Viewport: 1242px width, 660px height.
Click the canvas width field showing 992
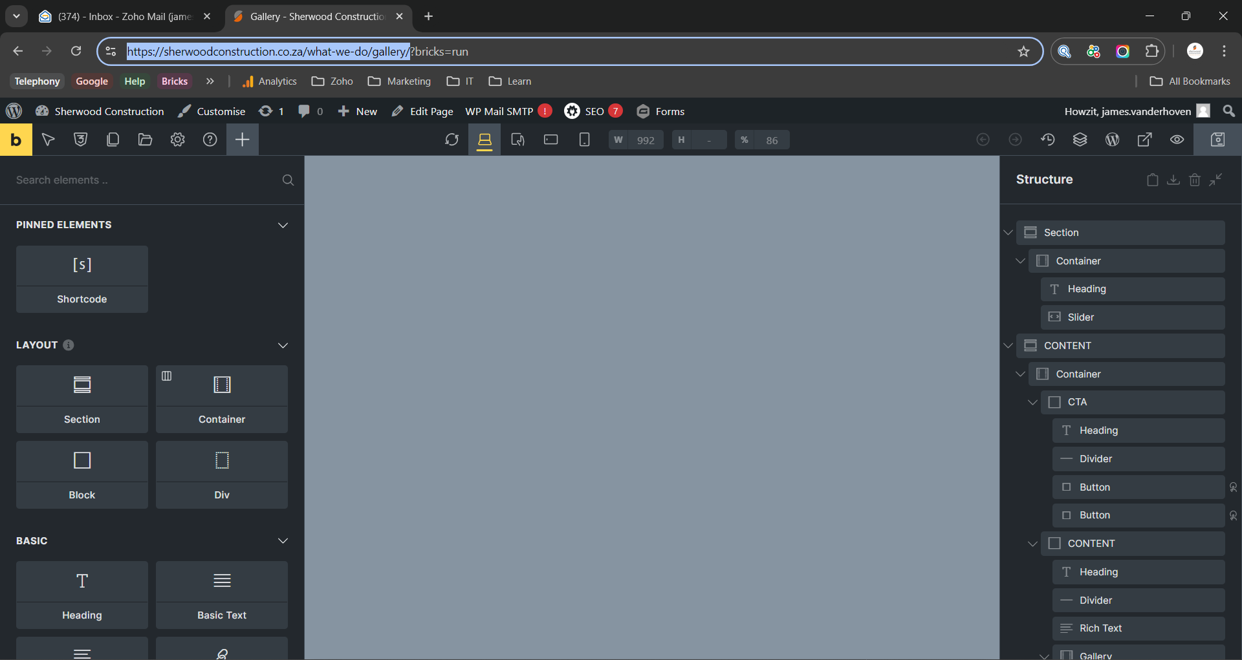(x=637, y=140)
